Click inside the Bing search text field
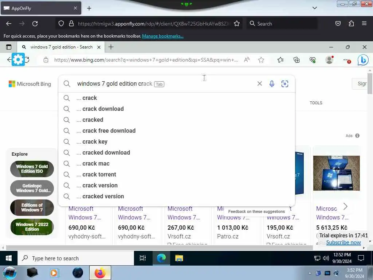The image size is (373, 280). [164, 84]
